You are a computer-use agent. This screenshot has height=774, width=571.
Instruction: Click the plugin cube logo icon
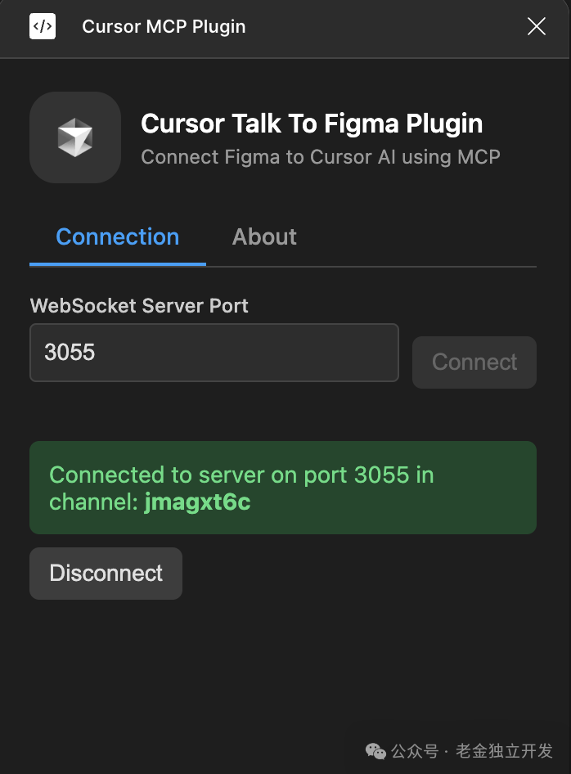(75, 137)
